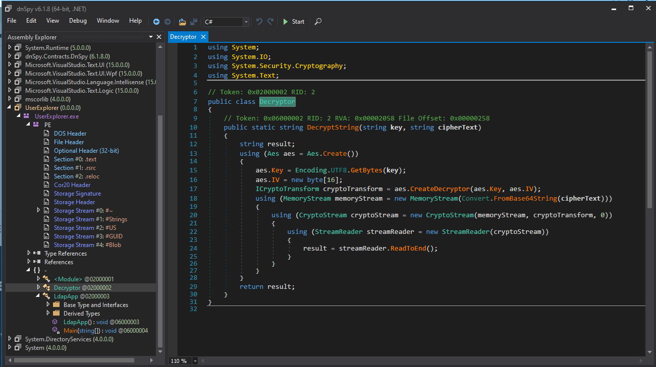Click the mscorlib assembly icon
The height and width of the screenshot is (367, 656).
click(18, 99)
